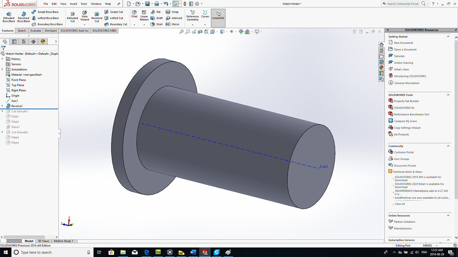Select the Extruded Boss/Base tool
The height and width of the screenshot is (257, 458).
click(x=9, y=17)
